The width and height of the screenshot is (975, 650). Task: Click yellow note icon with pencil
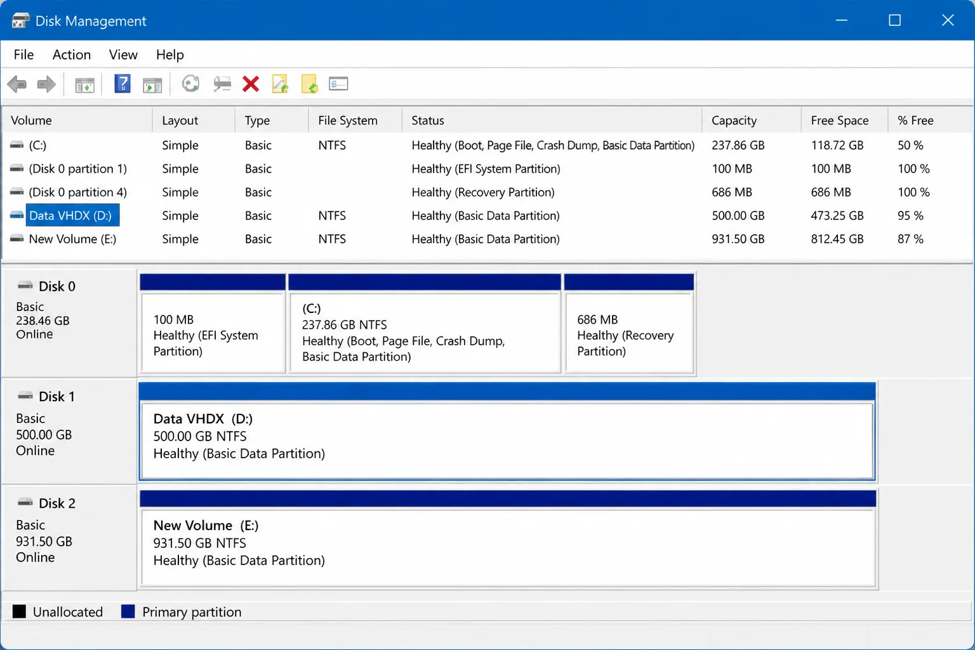click(280, 84)
